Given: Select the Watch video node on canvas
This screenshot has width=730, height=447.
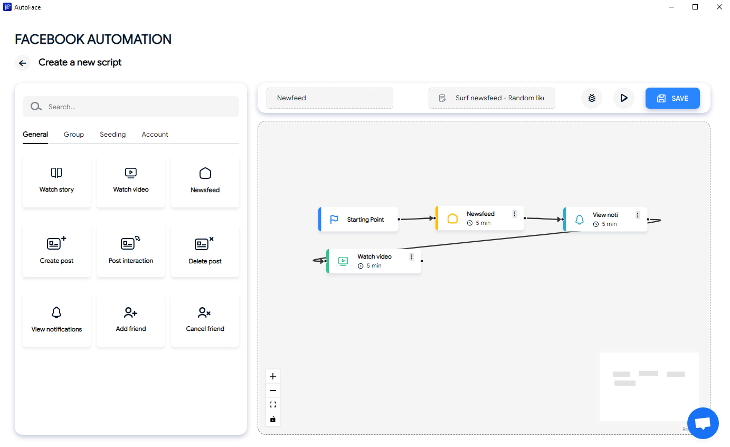Looking at the screenshot, I should (x=374, y=261).
